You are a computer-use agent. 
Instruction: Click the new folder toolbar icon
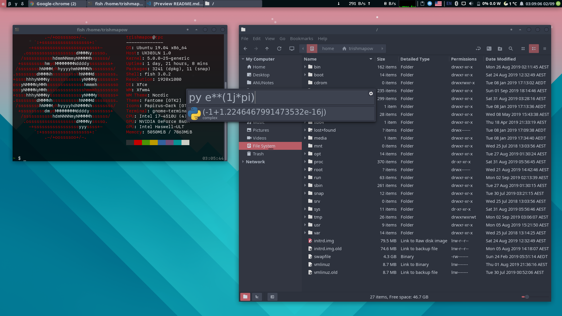(500, 49)
